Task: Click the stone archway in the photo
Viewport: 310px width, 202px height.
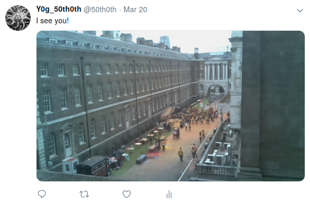Action: point(216,90)
